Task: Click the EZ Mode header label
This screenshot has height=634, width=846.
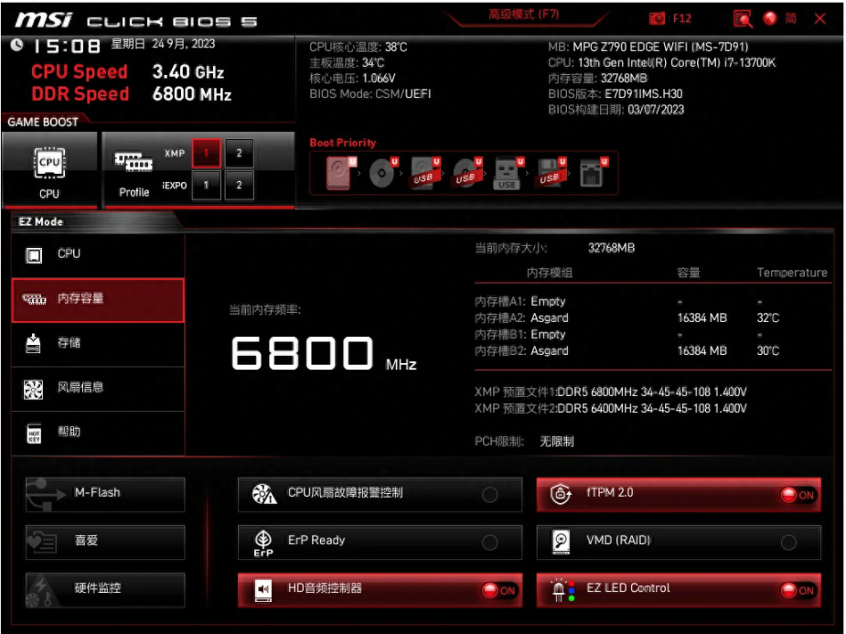Action: [x=41, y=221]
